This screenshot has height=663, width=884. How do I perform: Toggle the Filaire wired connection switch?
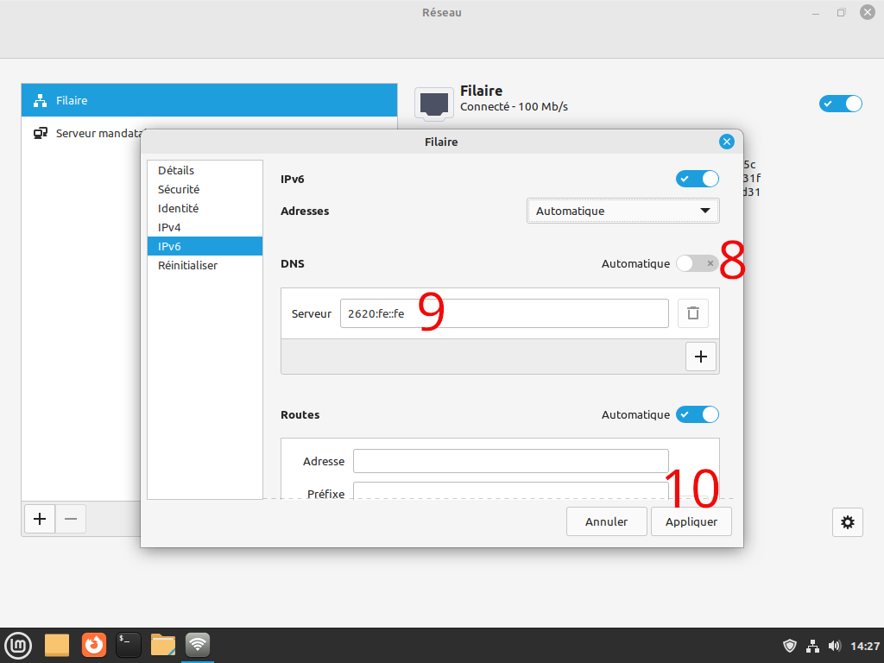point(840,104)
